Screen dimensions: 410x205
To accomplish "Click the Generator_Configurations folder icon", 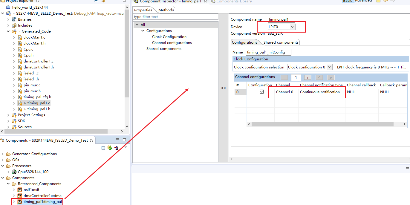I will [x=8, y=154].
